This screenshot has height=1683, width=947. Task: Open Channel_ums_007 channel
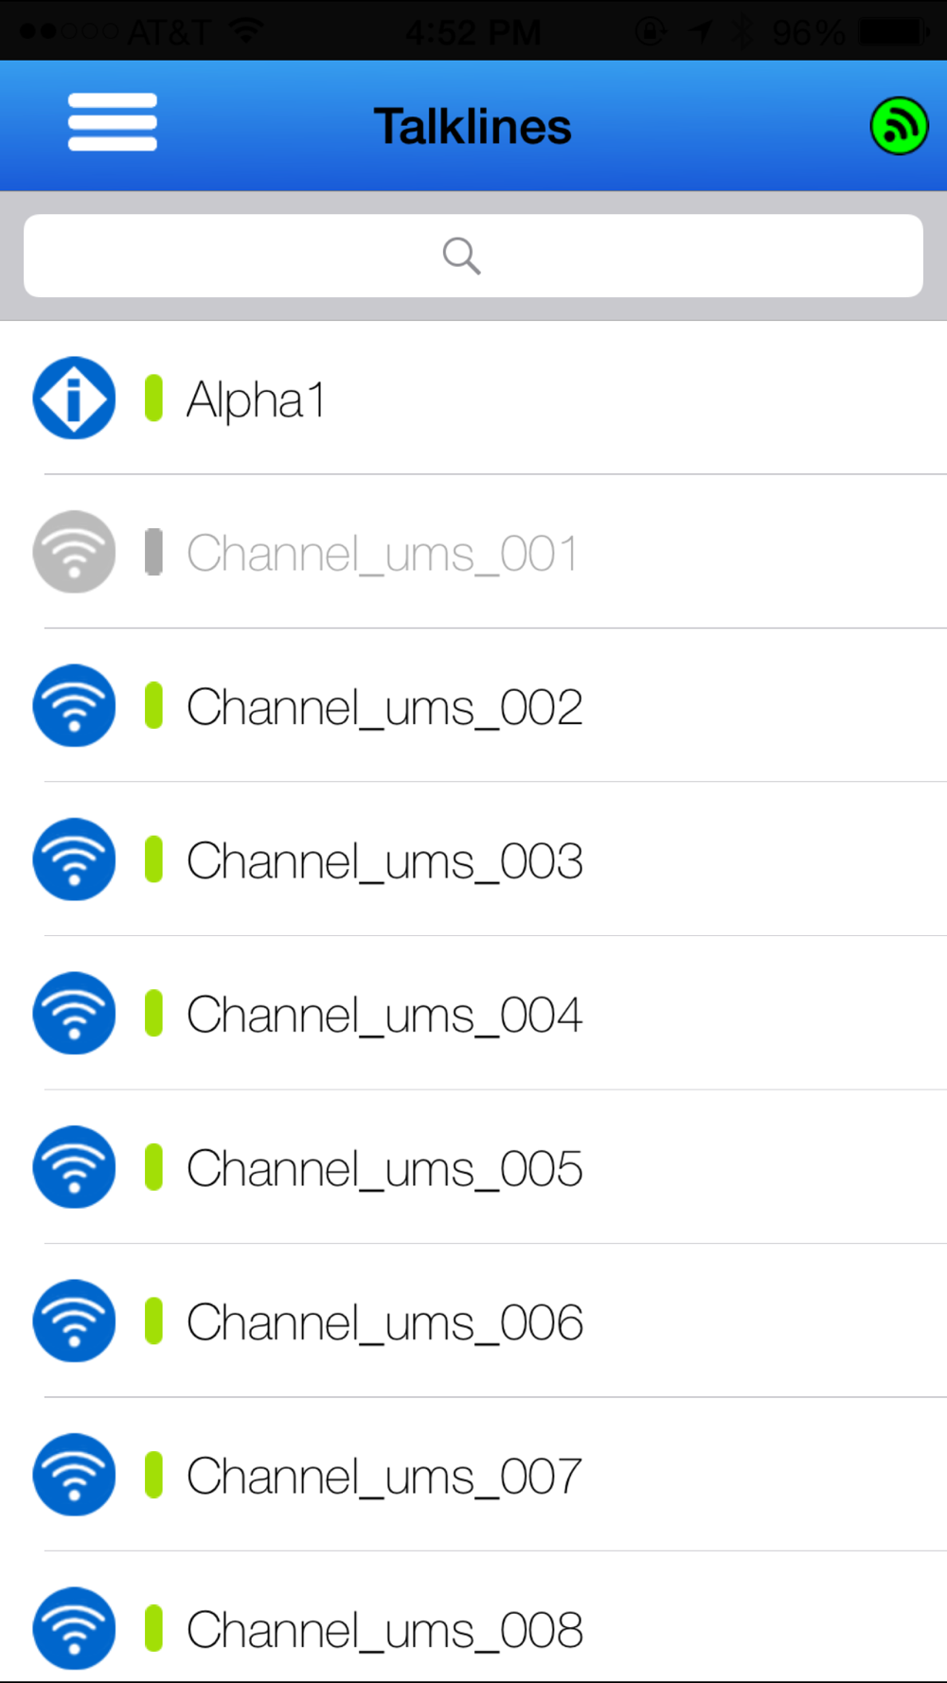[x=473, y=1475]
